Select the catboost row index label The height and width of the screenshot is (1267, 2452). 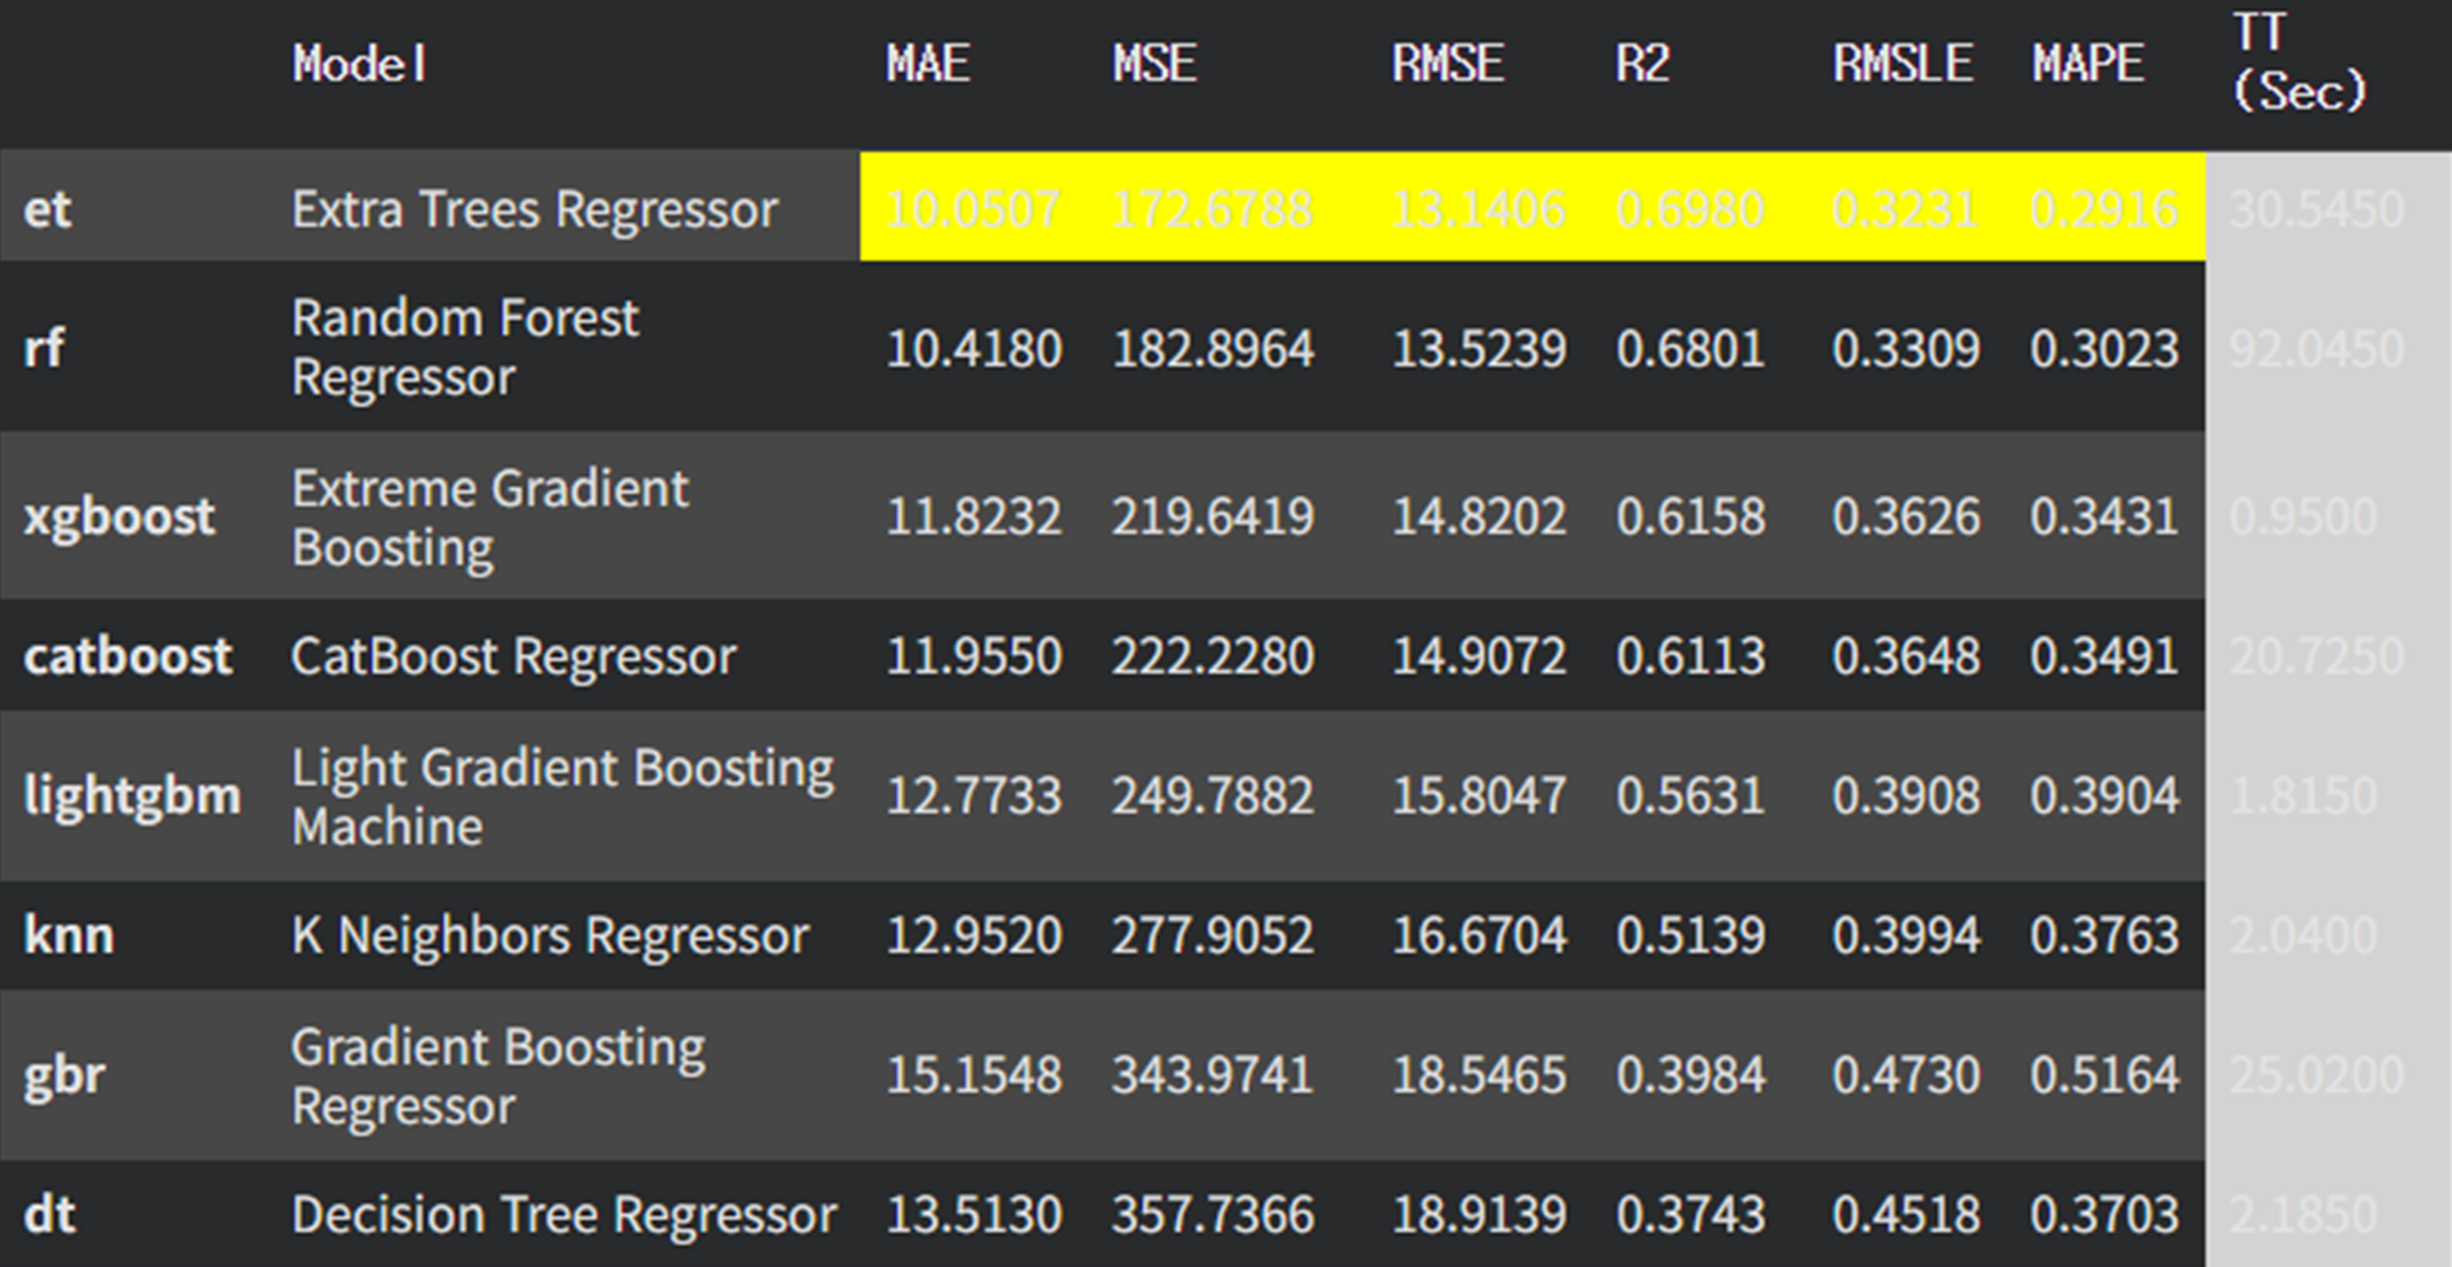(x=127, y=656)
